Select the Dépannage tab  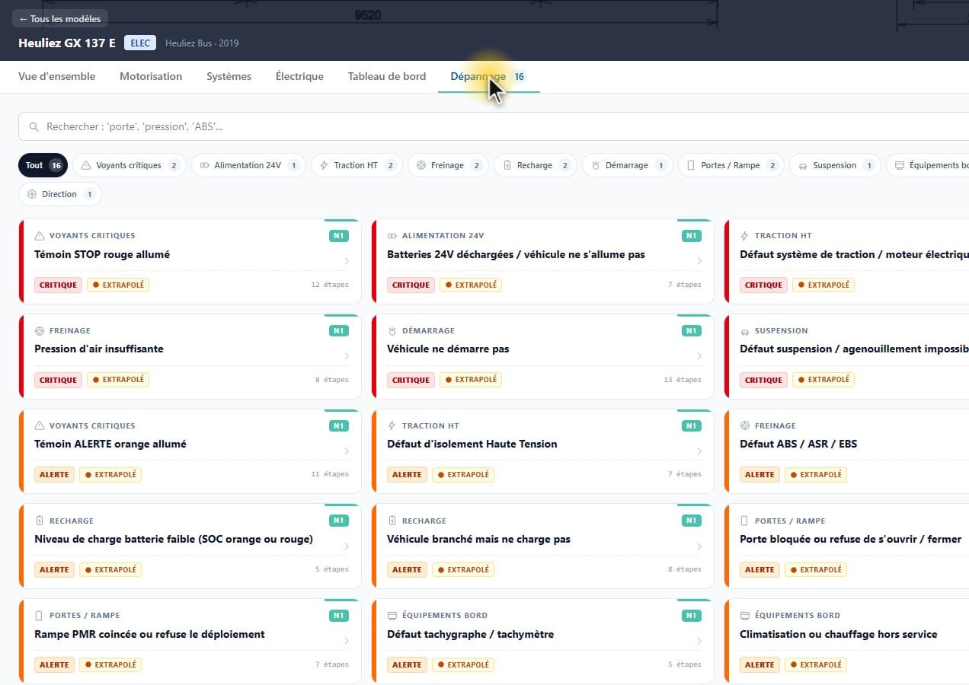coord(488,76)
